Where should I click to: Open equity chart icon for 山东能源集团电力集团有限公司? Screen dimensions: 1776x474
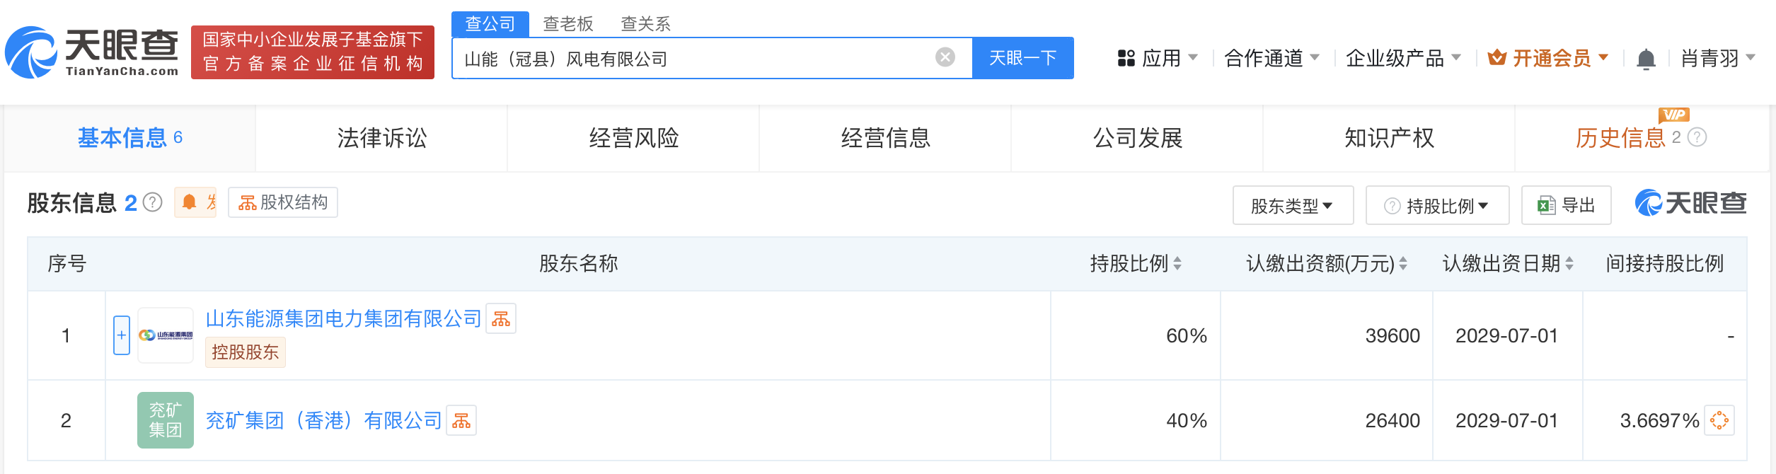[x=501, y=318]
